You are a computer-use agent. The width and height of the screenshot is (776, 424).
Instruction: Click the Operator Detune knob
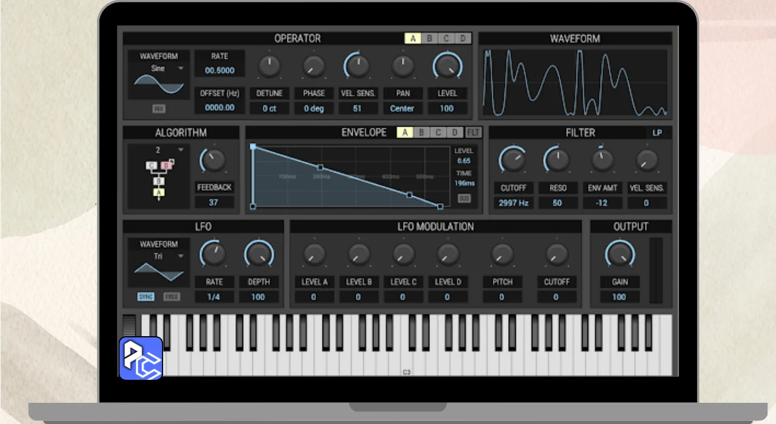[x=269, y=65]
